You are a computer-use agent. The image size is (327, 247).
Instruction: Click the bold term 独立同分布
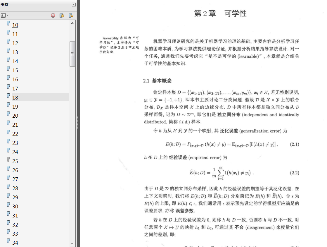click(x=229, y=115)
